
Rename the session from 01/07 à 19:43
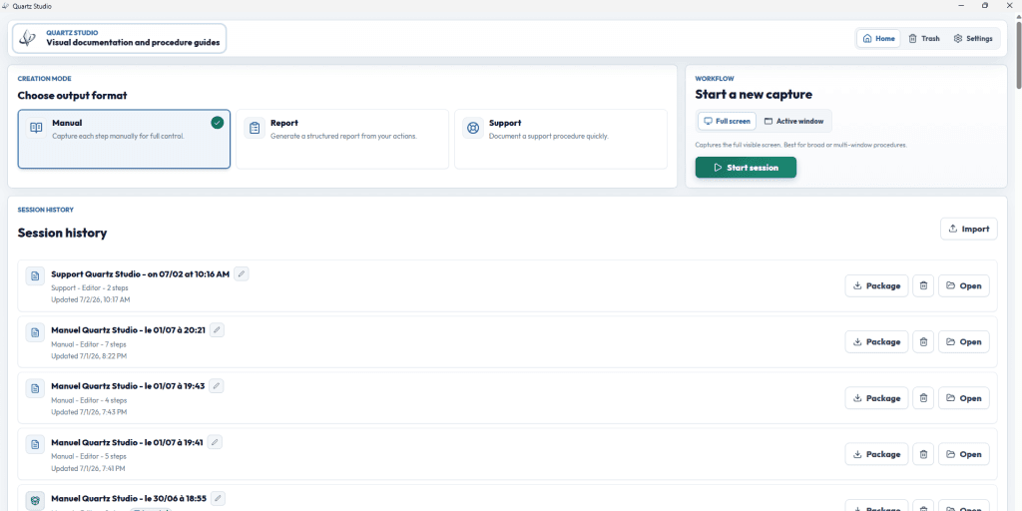click(x=217, y=386)
